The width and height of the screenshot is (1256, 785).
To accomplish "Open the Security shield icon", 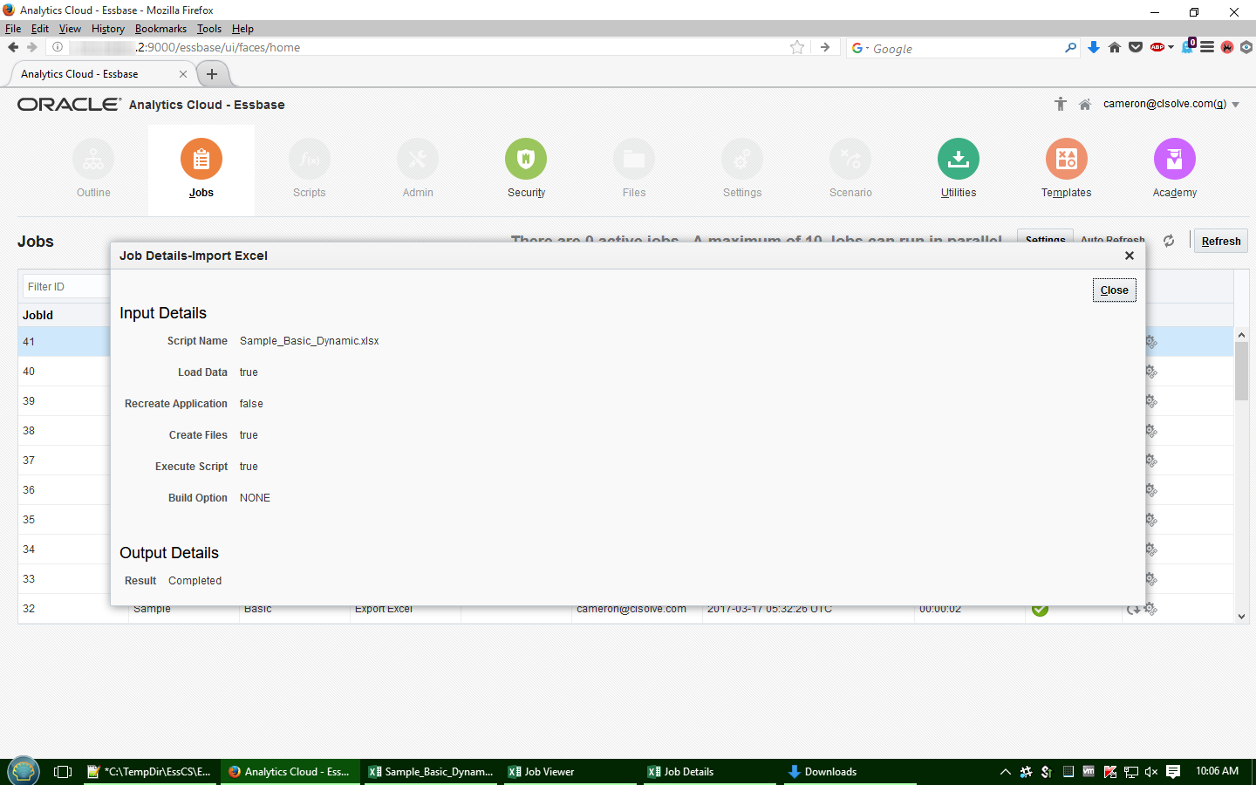I will coord(526,160).
